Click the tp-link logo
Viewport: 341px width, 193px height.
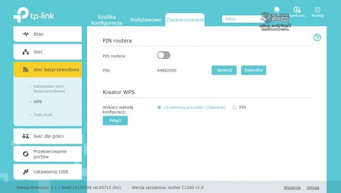[x=34, y=15]
